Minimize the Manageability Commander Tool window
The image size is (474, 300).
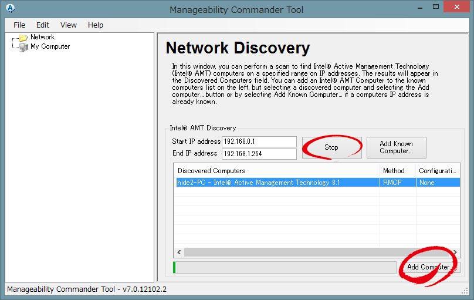[420, 7]
